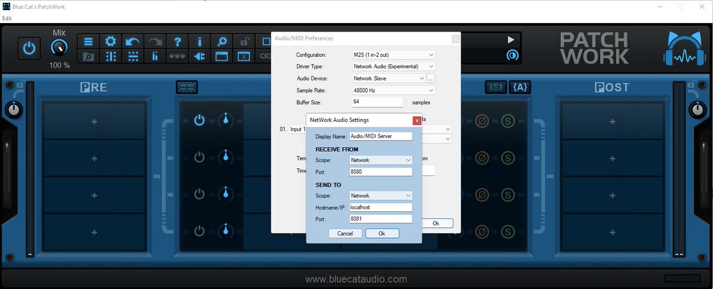Image resolution: width=713 pixels, height=289 pixels.
Task: Expand the Driver Type dropdown
Action: (x=393, y=66)
